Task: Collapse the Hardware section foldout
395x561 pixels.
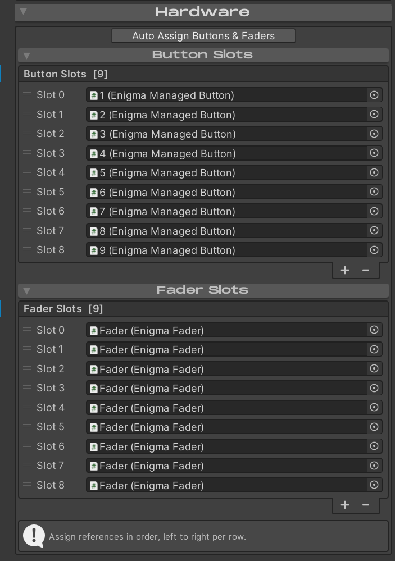Action: point(24,11)
